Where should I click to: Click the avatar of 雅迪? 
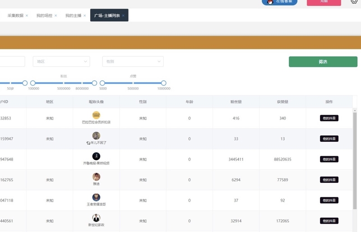coord(96,176)
